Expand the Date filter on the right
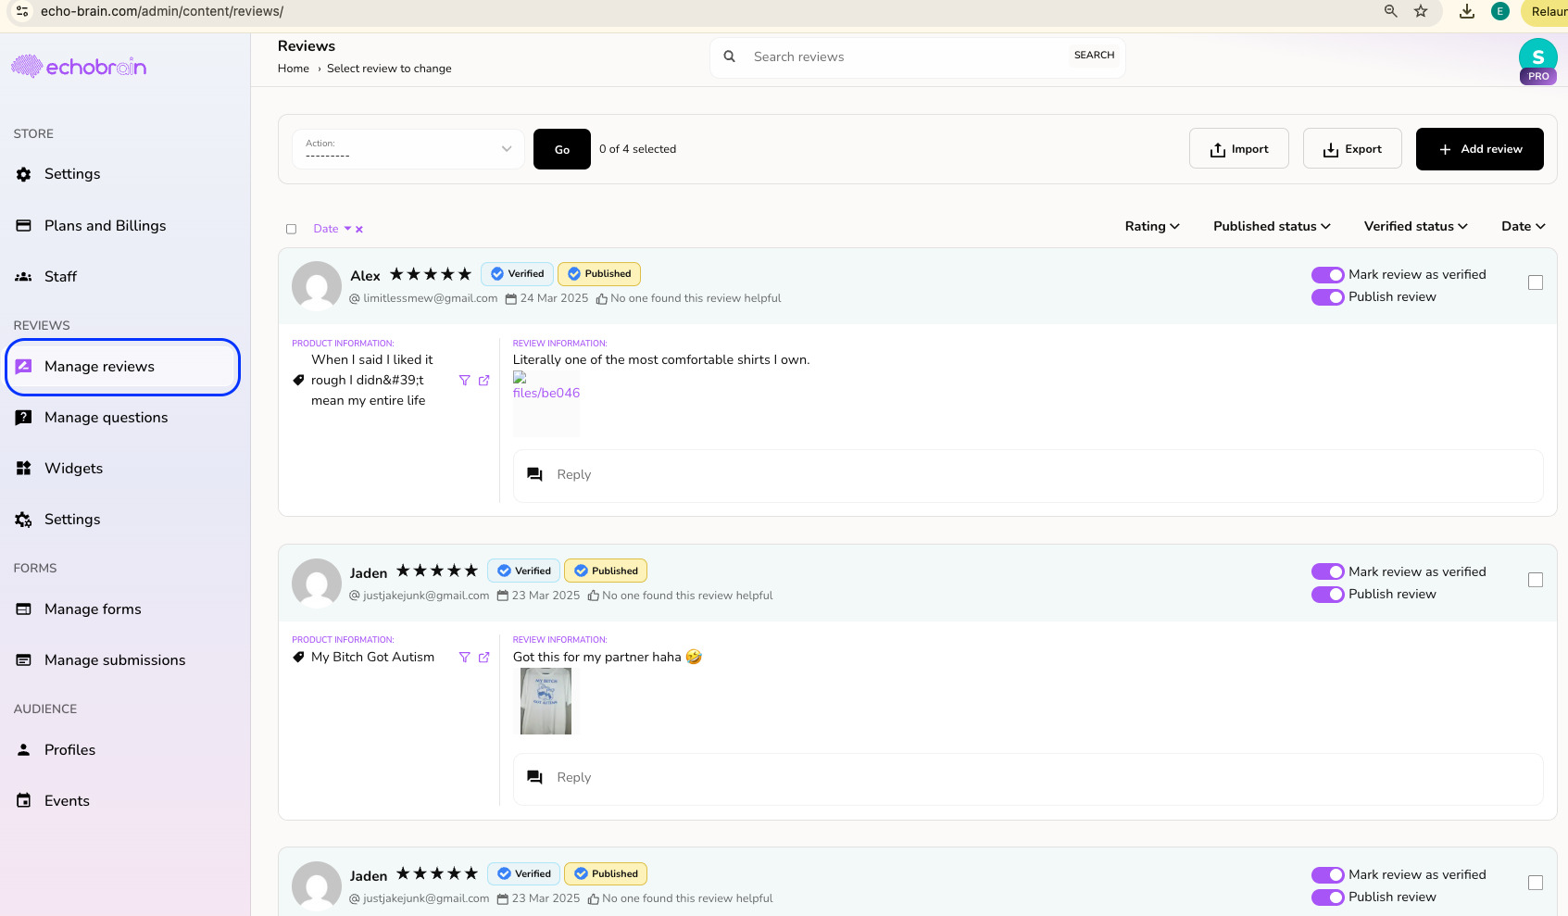This screenshot has height=916, width=1568. coord(1523,226)
